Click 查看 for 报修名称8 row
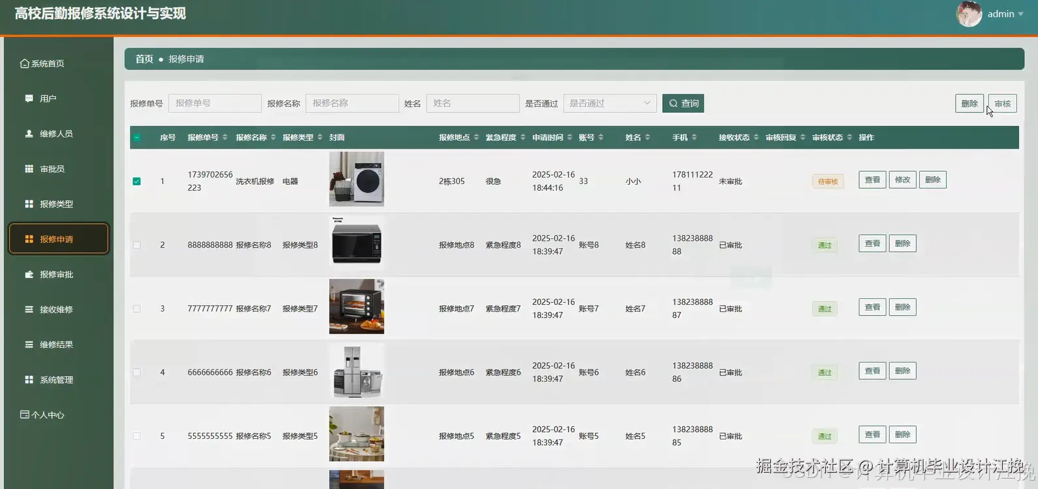 pyautogui.click(x=872, y=244)
